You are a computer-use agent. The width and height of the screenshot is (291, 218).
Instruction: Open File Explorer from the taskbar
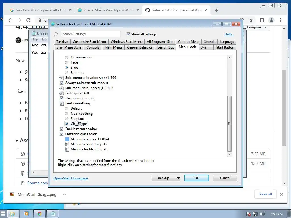[13, 214]
